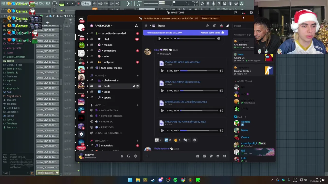Viewport: 328px width, 184px height.
Task: Mute volume on FKK MAIN 159 player
Action: [x=221, y=131]
